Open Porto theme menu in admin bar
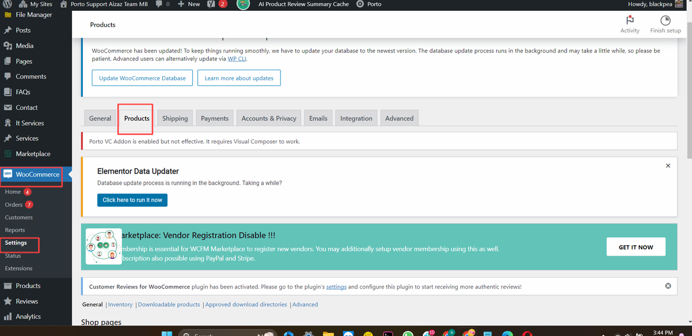692x336 pixels. [369, 4]
